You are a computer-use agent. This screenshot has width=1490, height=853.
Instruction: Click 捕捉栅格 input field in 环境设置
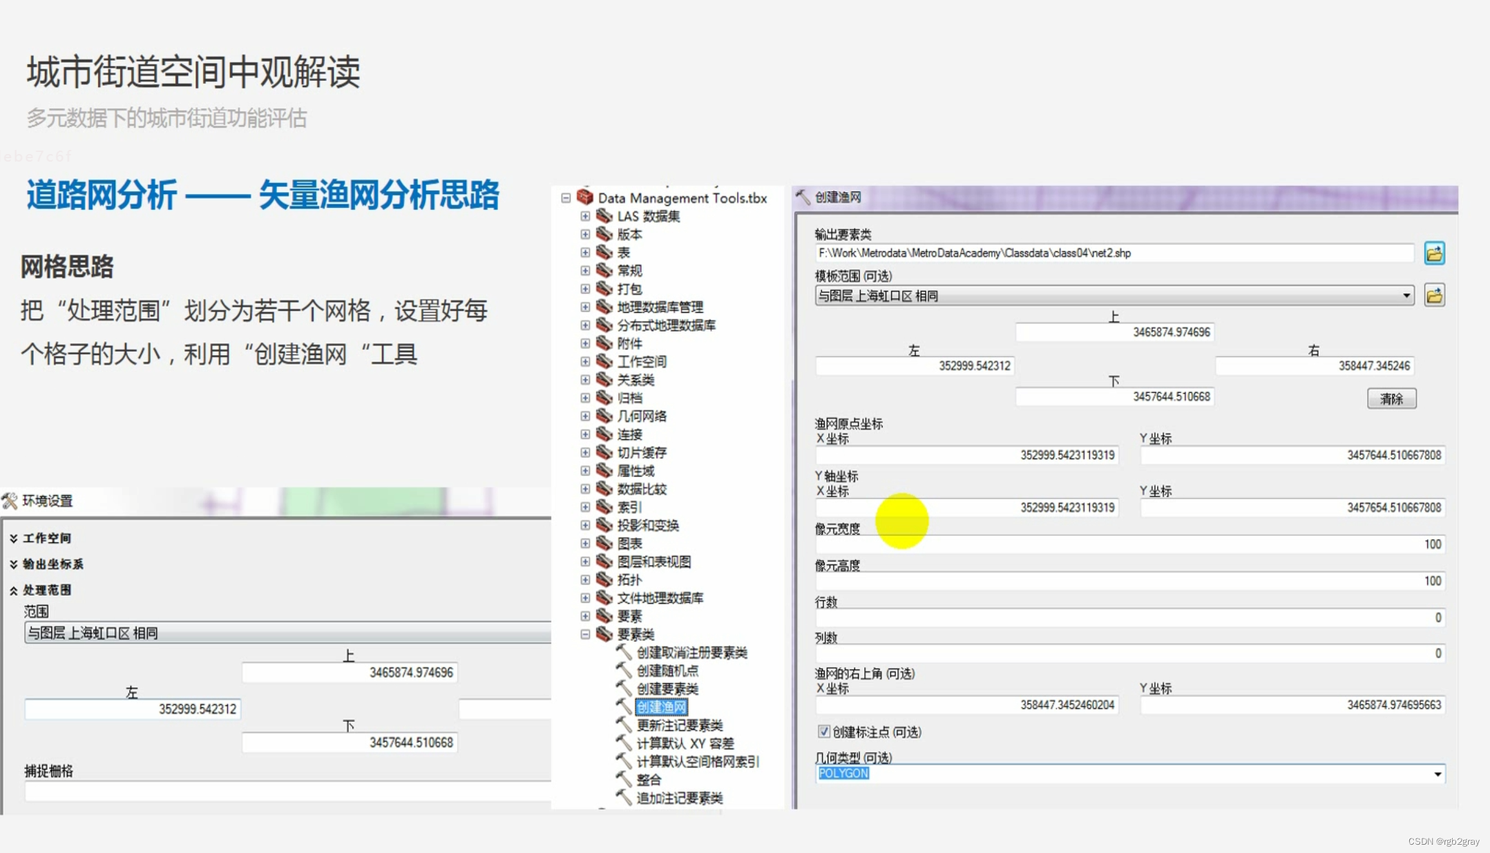287,792
